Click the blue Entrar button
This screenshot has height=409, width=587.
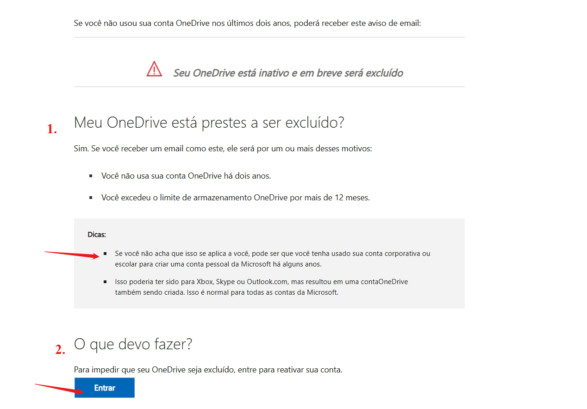tap(105, 388)
